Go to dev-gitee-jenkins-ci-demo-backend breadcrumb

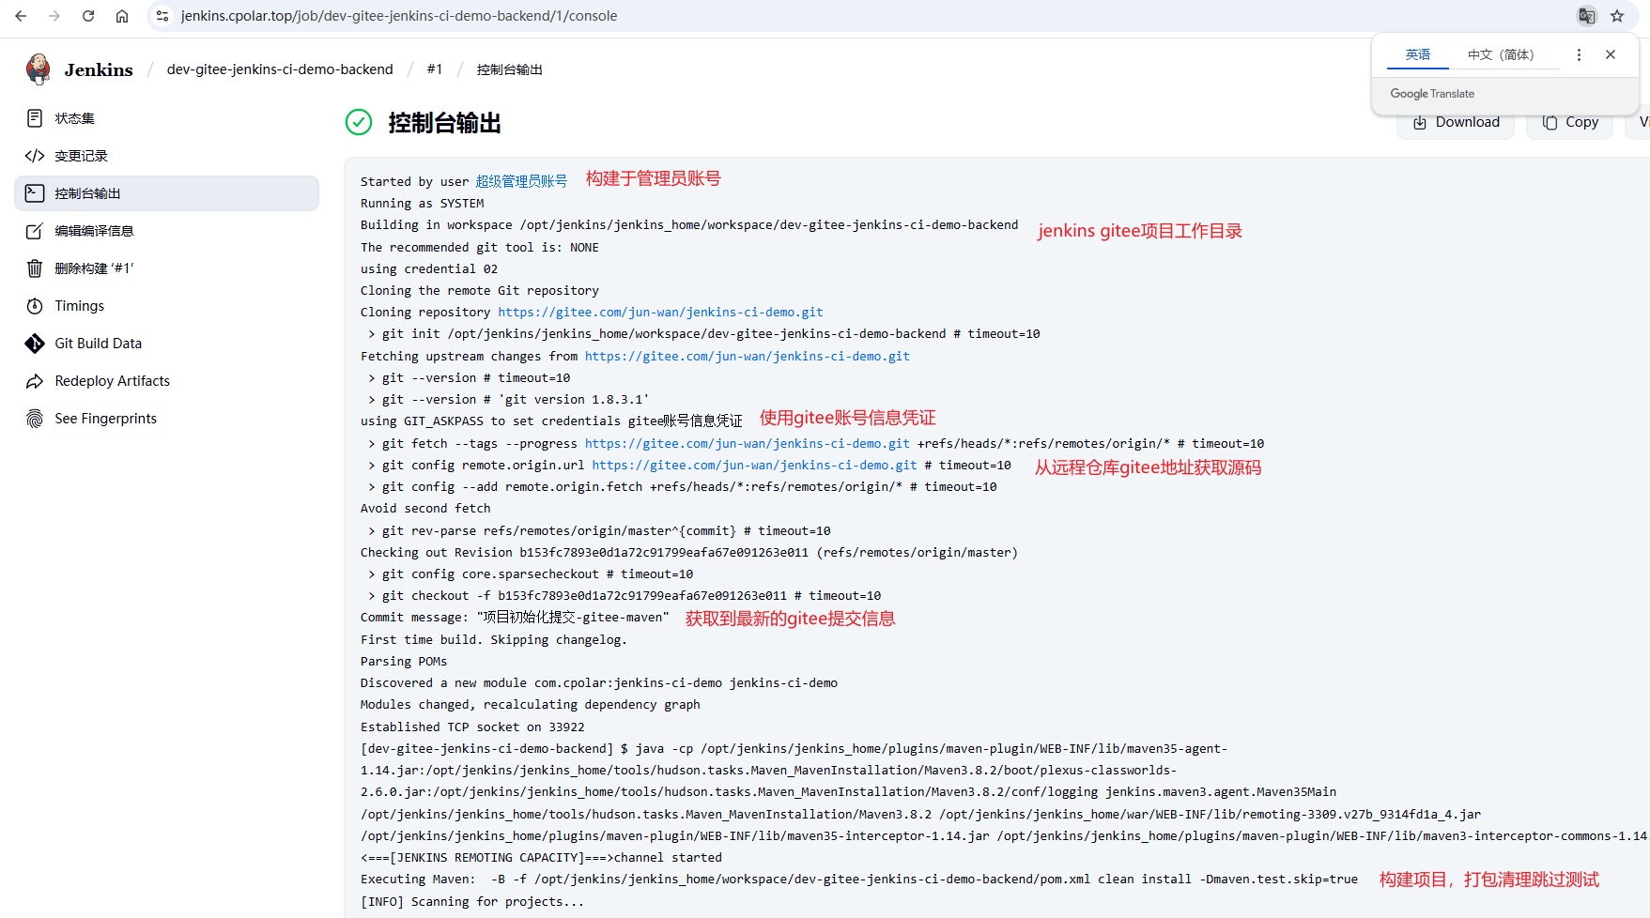point(280,69)
